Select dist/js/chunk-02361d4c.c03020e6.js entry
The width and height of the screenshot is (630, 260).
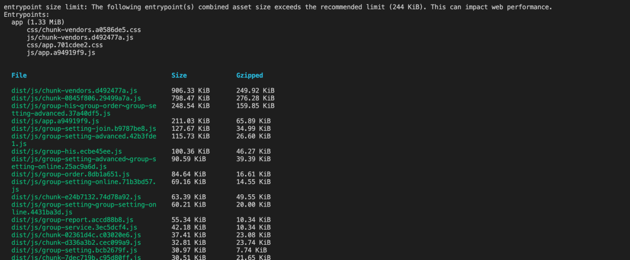tap(76, 235)
